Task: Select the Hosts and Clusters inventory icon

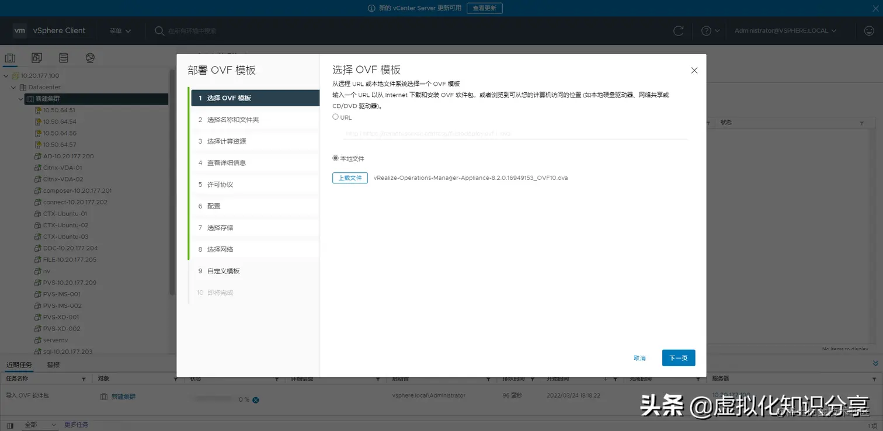Action: pyautogui.click(x=9, y=57)
